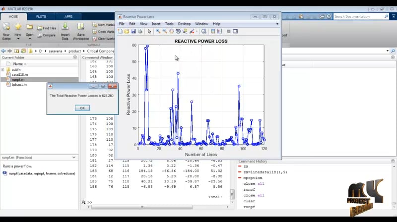
Task: Save figure using the floppy disk icon
Action: [133, 31]
